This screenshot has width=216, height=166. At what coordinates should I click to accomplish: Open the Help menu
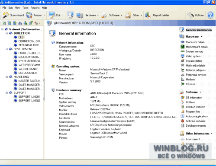(44, 8)
